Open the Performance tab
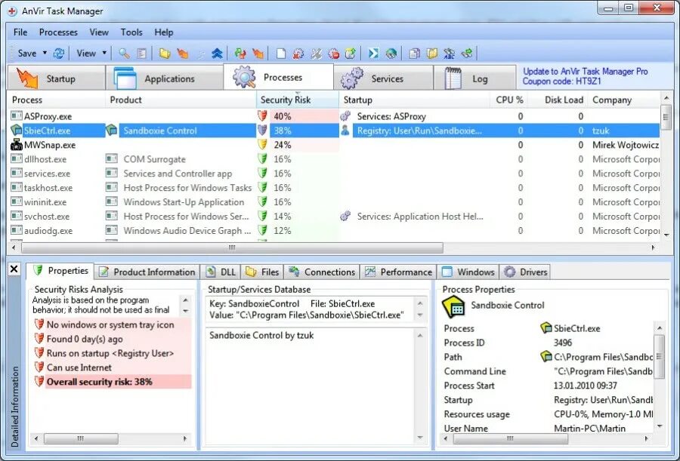The image size is (680, 461). (x=398, y=272)
